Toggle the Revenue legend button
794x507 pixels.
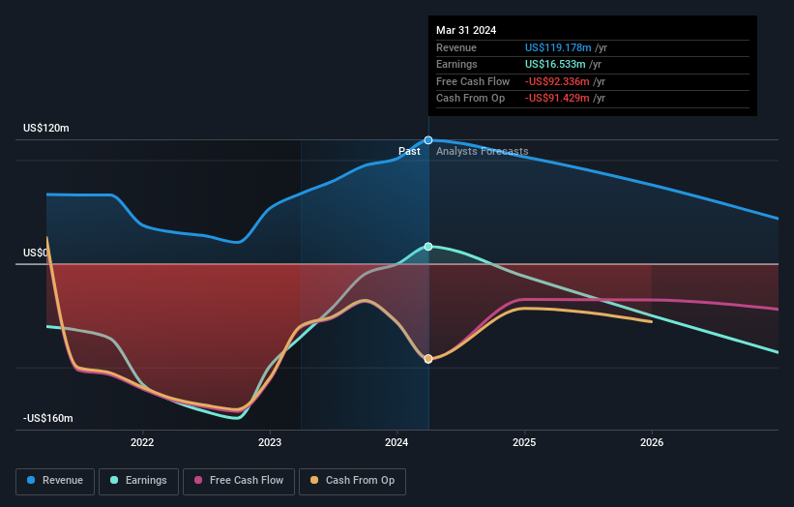point(55,481)
